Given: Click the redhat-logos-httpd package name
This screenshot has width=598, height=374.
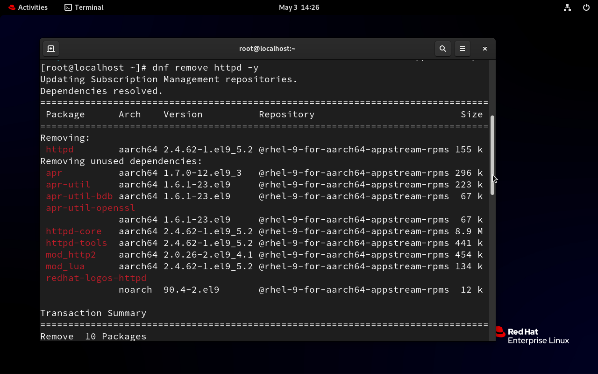Looking at the screenshot, I should [96, 278].
